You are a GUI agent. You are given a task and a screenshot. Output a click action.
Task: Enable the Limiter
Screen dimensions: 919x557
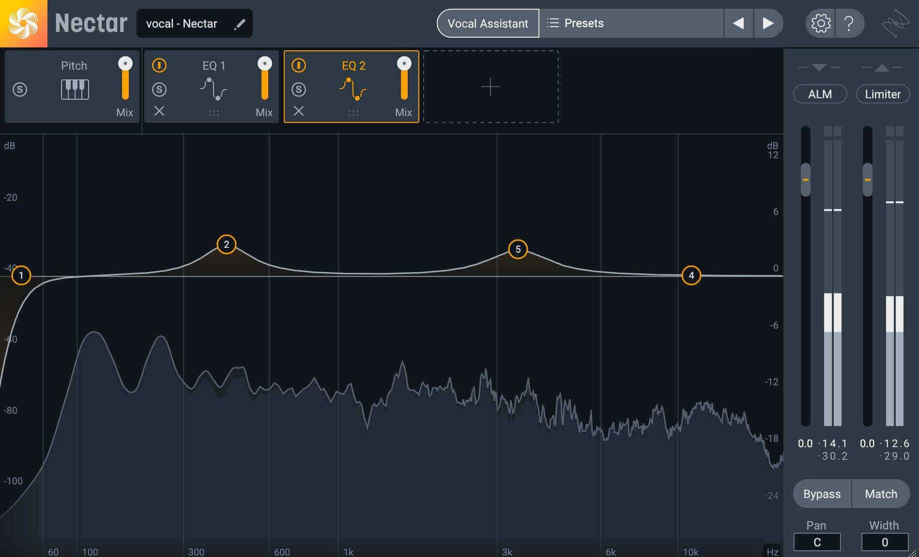point(883,94)
